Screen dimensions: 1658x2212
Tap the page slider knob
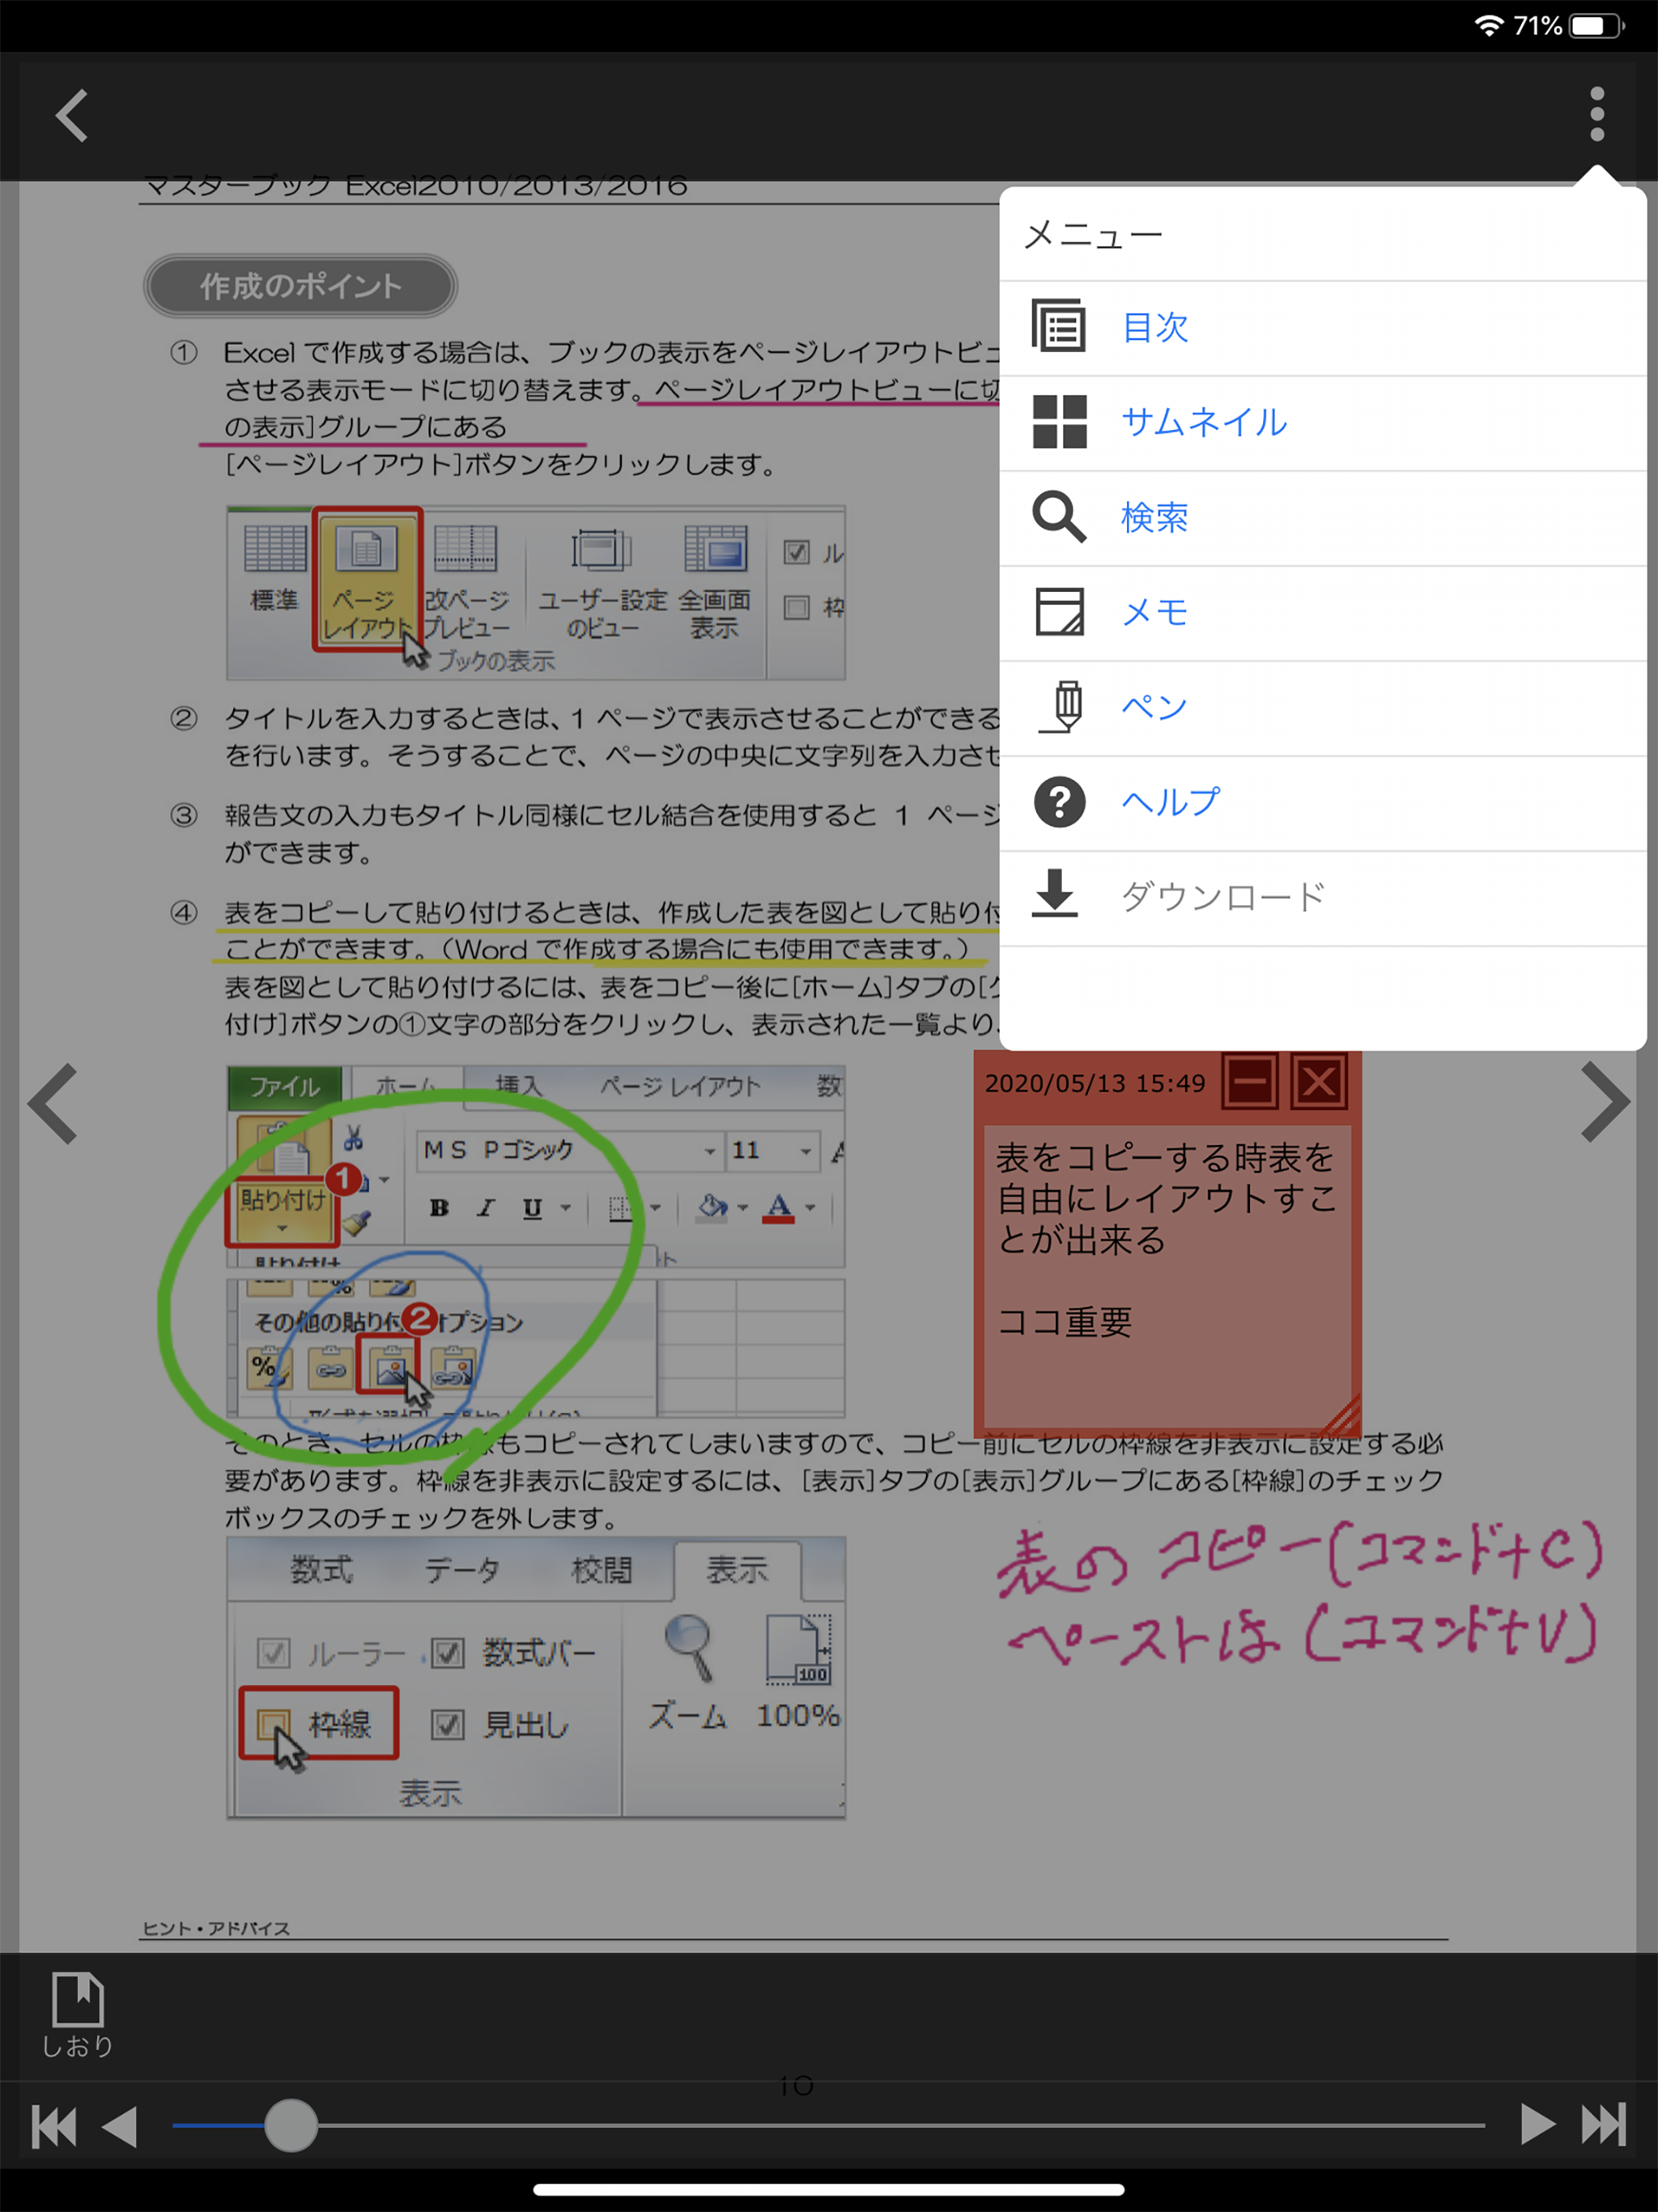291,2125
